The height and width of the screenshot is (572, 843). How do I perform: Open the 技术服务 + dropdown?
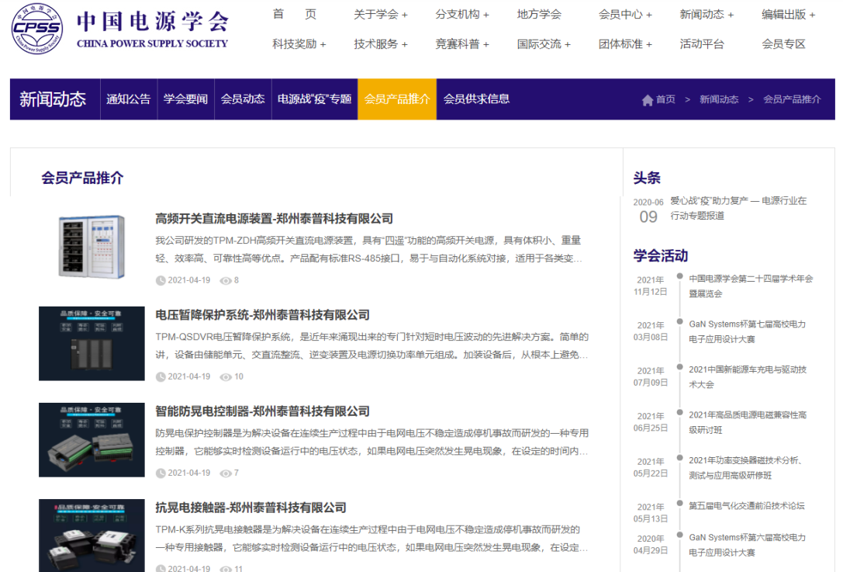[381, 44]
